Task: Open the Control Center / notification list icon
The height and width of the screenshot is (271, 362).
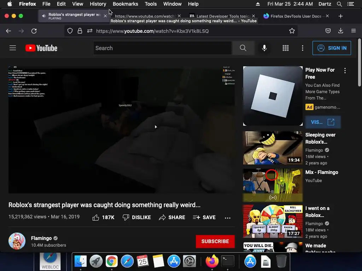Action: pyautogui.click(x=351, y=4)
